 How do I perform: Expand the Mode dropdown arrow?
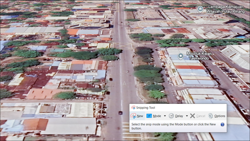point(165,116)
